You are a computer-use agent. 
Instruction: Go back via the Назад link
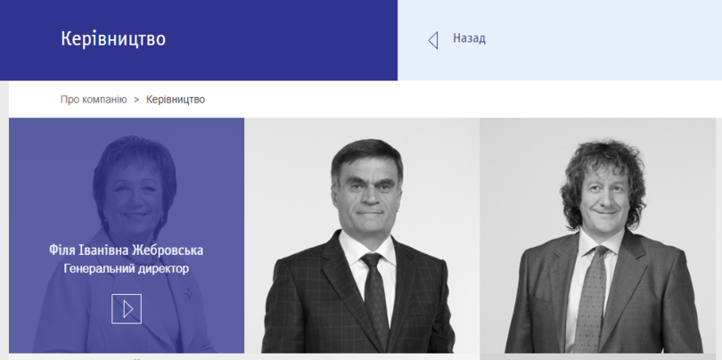pyautogui.click(x=469, y=38)
